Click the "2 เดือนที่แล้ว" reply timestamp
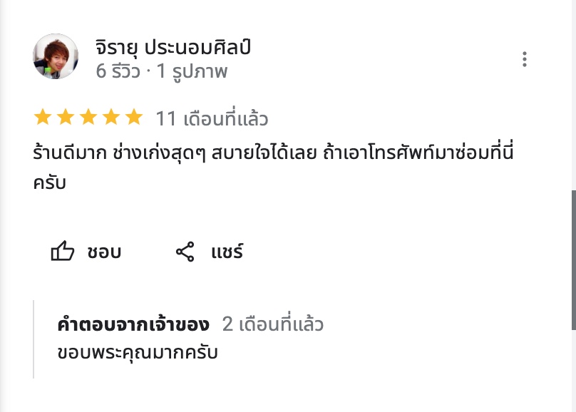The height and width of the screenshot is (412, 576). [x=272, y=325]
